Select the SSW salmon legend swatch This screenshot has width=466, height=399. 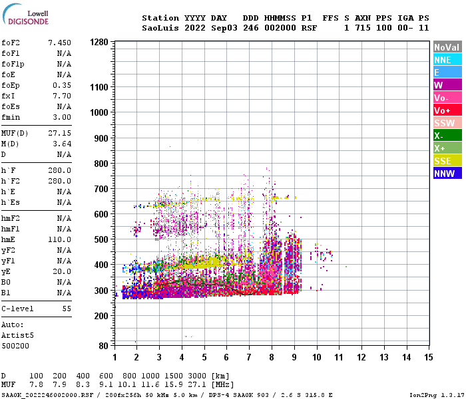[447, 123]
